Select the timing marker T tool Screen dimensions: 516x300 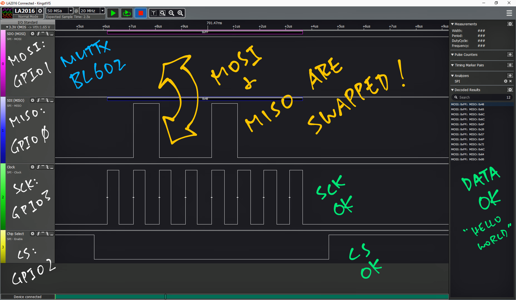click(x=154, y=13)
